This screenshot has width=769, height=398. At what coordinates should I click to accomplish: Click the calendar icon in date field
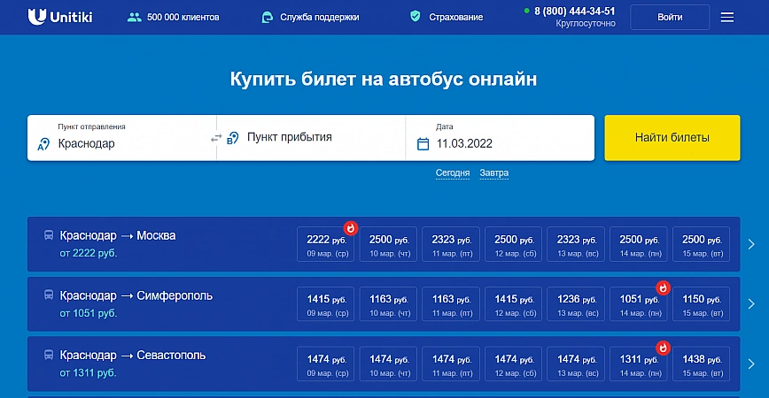[423, 143]
